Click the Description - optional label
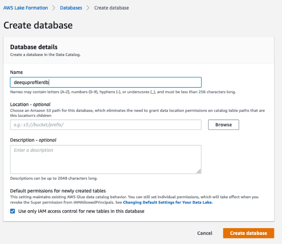Screen dimensions: 282x244 click(33, 140)
